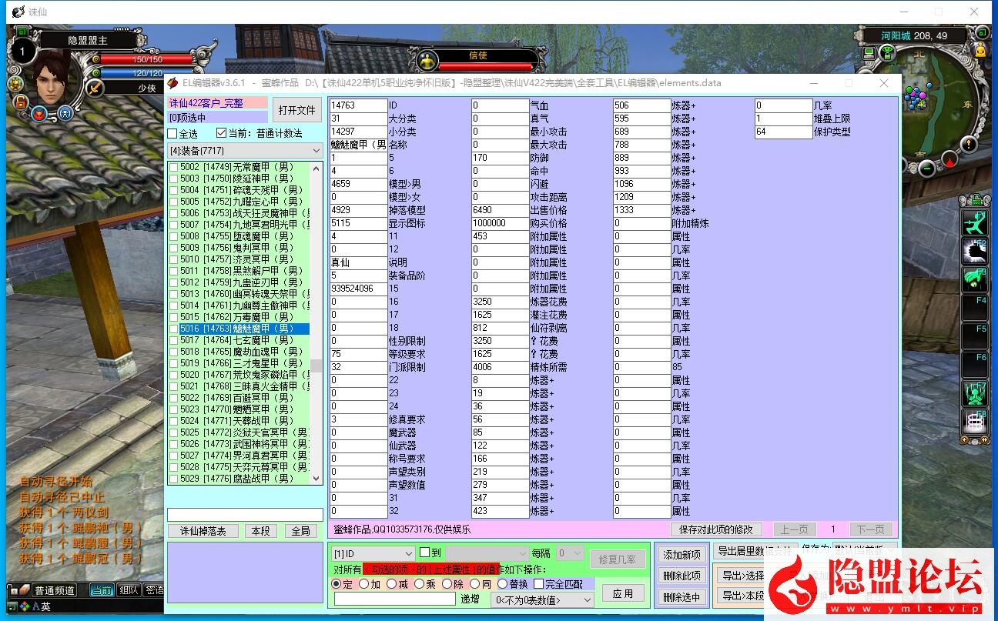Activate the F2 punch skill slot
Screen dimensions: 998x621
(976, 251)
